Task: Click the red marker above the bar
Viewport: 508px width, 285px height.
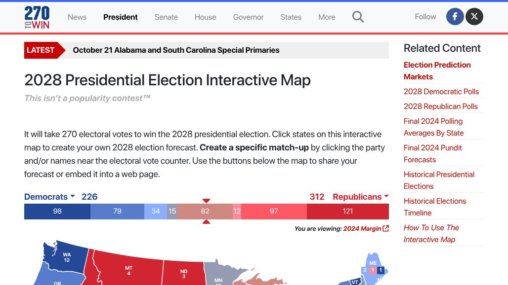Action: point(207,200)
